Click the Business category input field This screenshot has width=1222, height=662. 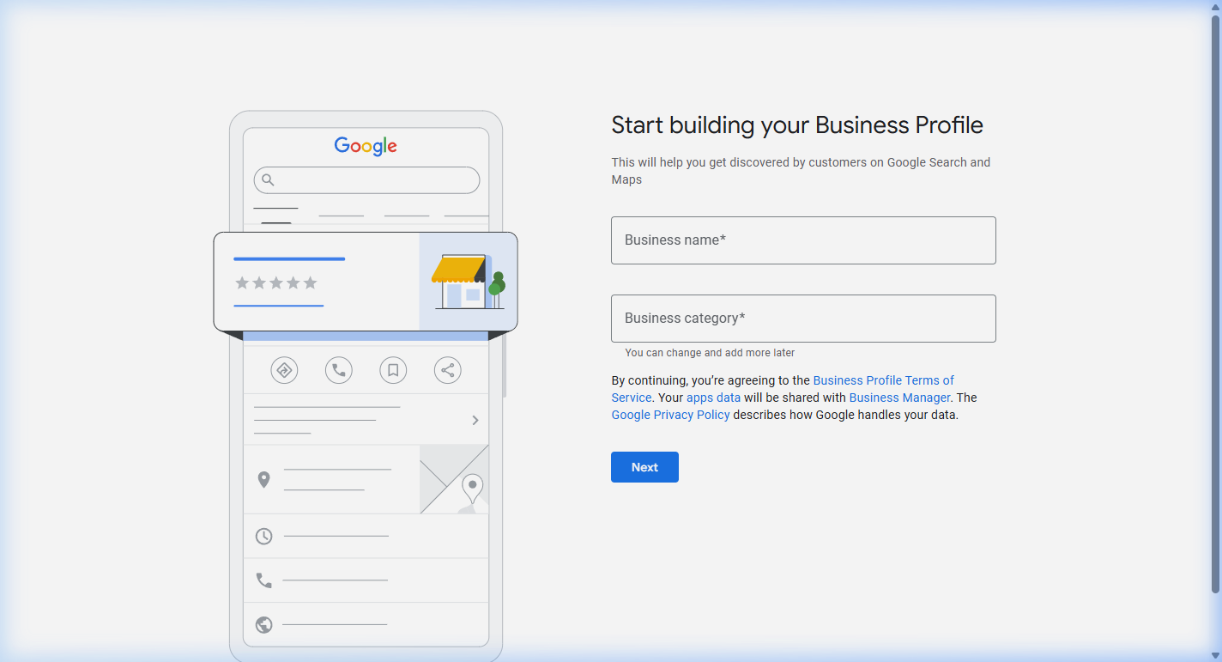tap(803, 319)
